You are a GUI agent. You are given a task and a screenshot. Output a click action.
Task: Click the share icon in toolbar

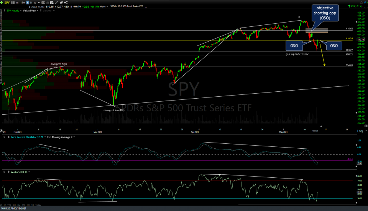66,3
